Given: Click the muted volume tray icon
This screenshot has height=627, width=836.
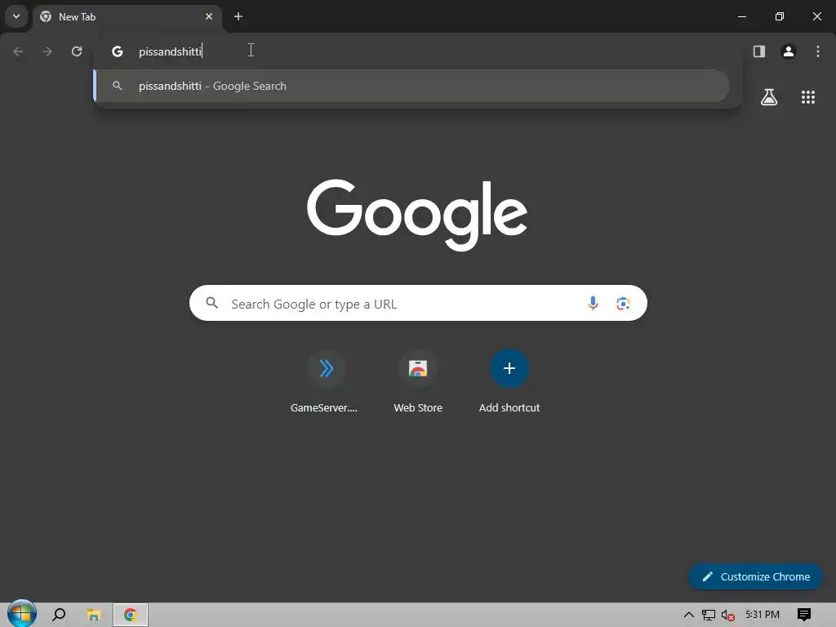Looking at the screenshot, I should (x=727, y=615).
